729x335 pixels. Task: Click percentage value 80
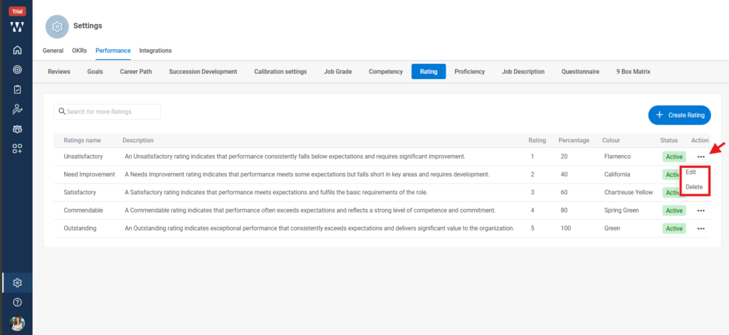(564, 211)
